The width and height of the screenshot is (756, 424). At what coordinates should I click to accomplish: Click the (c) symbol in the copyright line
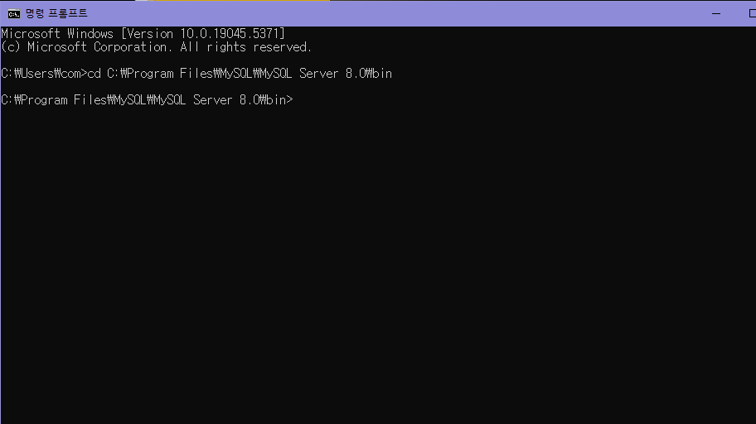[x=11, y=47]
